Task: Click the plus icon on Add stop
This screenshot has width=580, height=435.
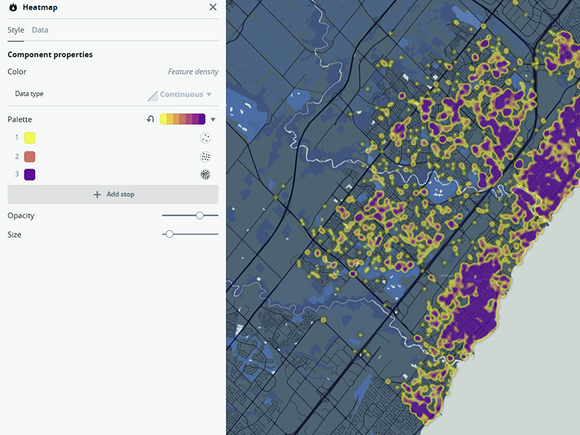Action: [x=96, y=194]
